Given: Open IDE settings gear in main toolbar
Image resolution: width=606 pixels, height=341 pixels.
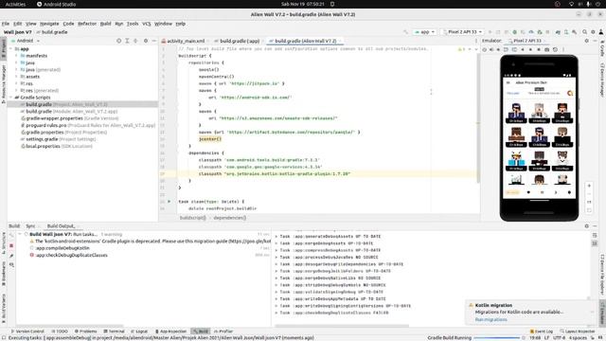Looking at the screenshot, I should tap(593, 32).
